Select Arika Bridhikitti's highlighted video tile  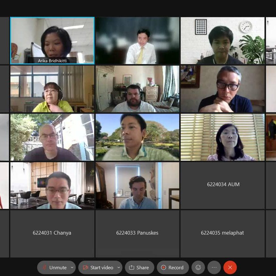click(x=52, y=41)
